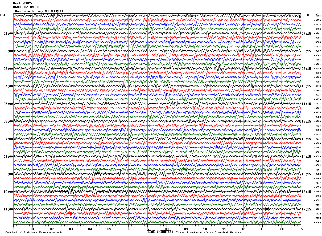Image resolution: width=322 pixels, height=236 pixels.
Task: Click the DC offset value -3733
Action: [317, 104]
